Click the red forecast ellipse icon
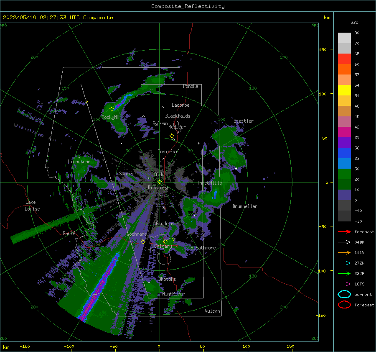This screenshot has width=376, height=352. tap(344, 305)
